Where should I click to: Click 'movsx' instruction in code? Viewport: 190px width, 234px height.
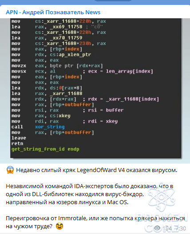point(19,71)
